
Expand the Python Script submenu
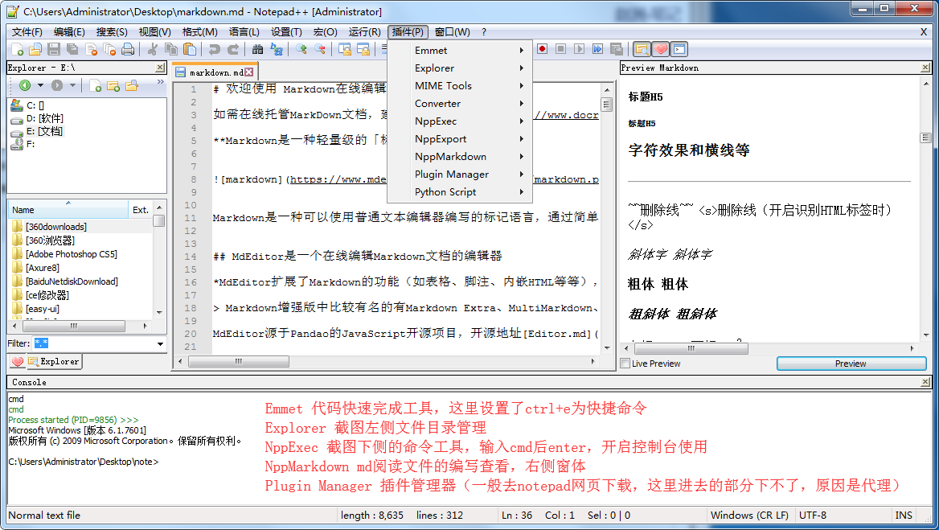(x=458, y=191)
